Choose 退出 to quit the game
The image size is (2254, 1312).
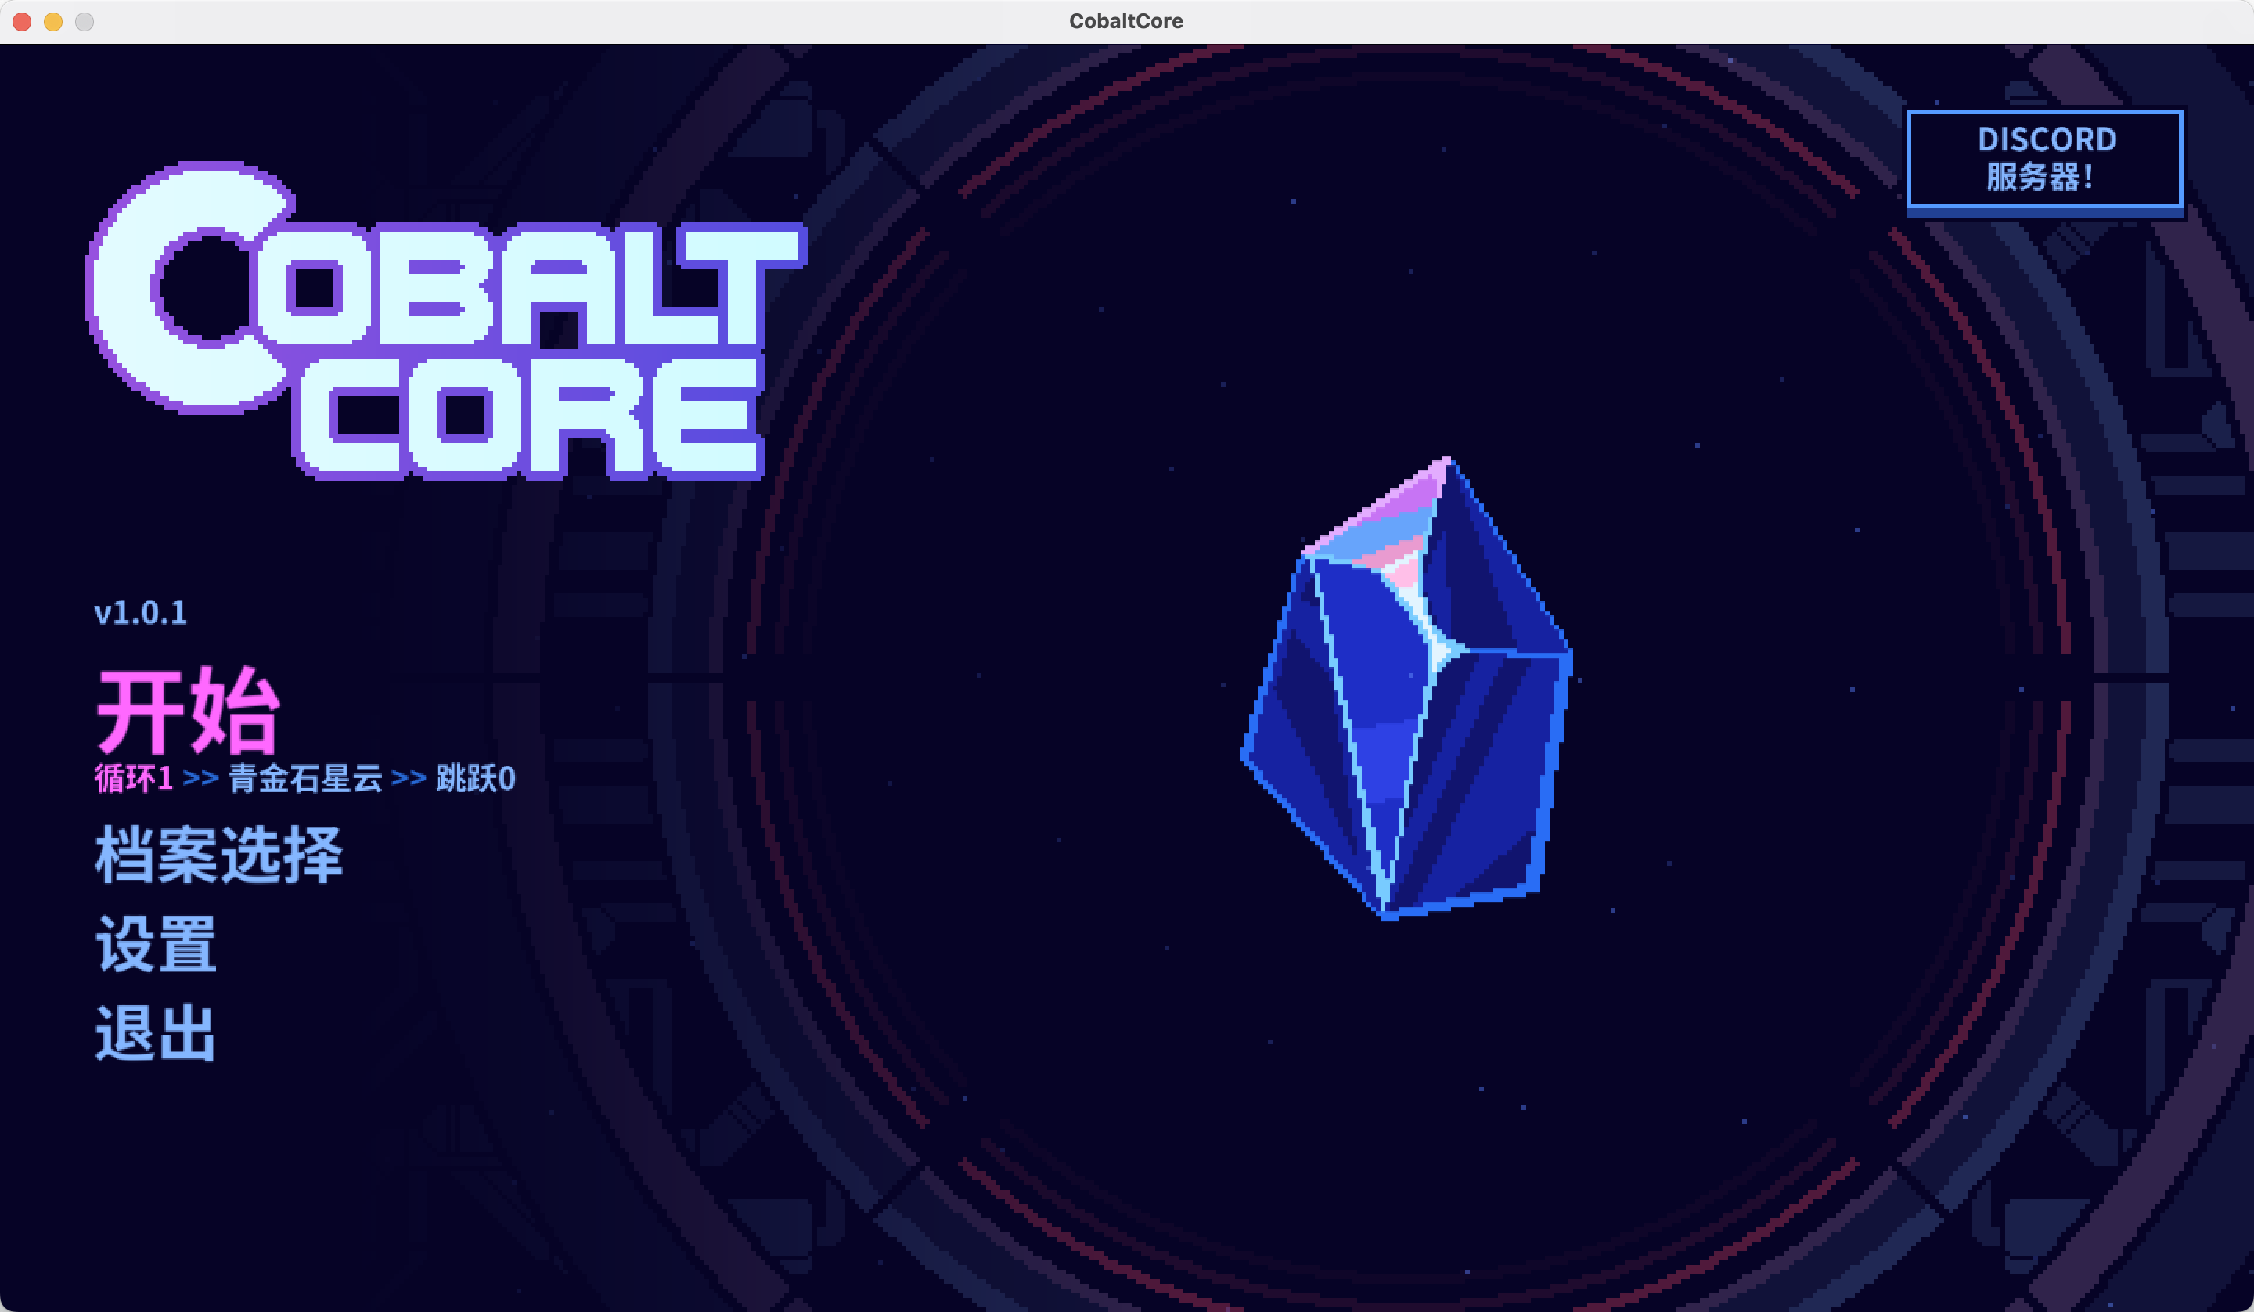[157, 1033]
